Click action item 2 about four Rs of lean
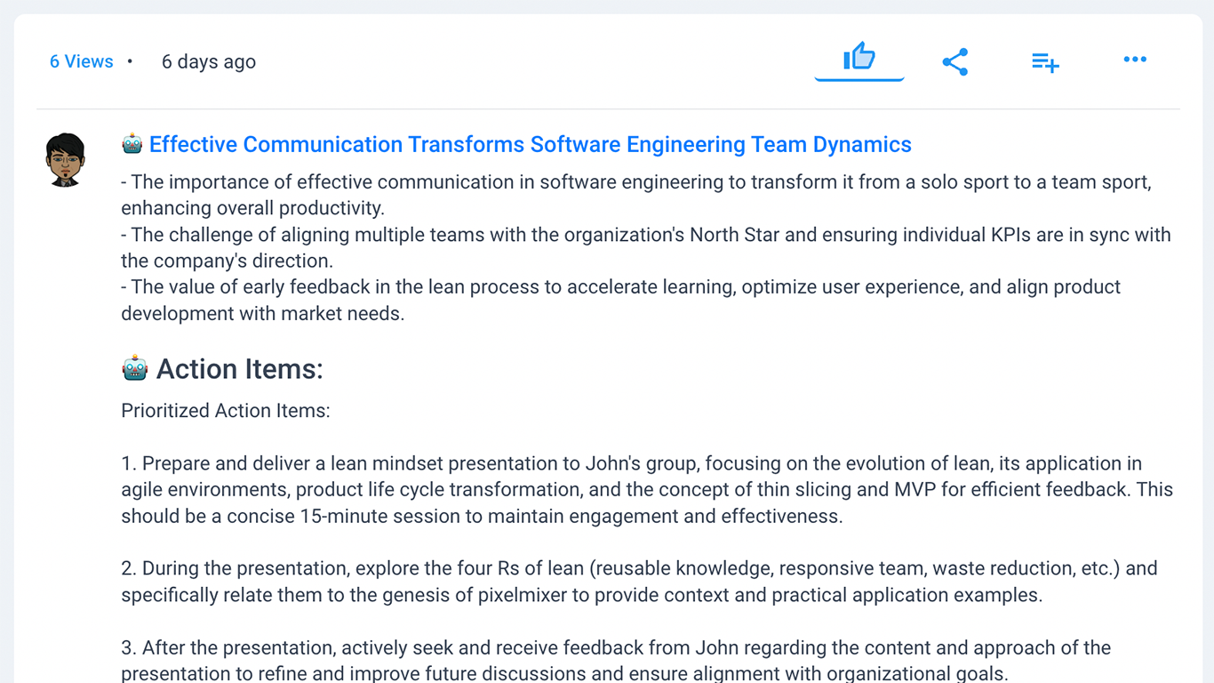 point(639,582)
